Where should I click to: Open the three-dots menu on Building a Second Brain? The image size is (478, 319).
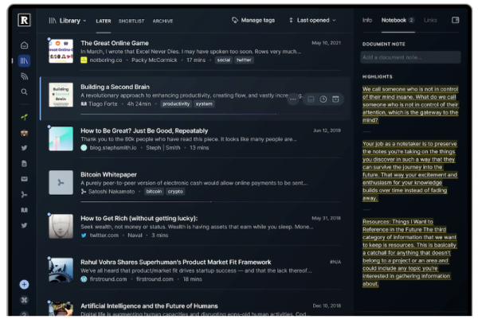(293, 99)
